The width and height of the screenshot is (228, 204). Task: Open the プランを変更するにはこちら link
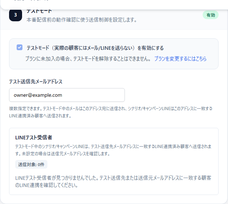click(180, 59)
